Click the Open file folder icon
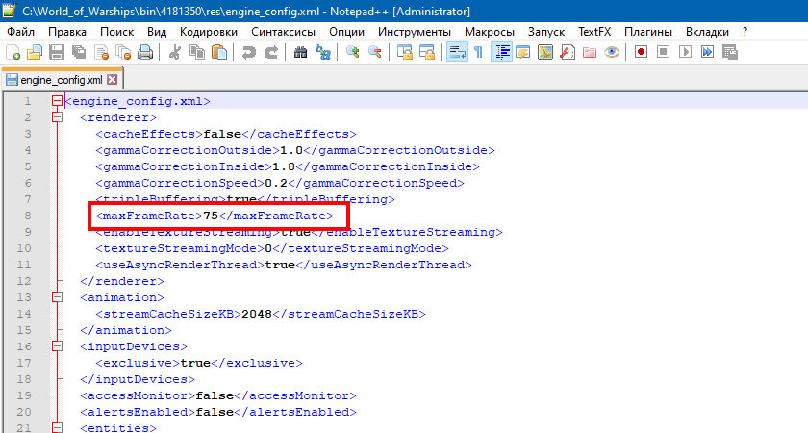Image resolution: width=808 pixels, height=433 pixels. 34,52
